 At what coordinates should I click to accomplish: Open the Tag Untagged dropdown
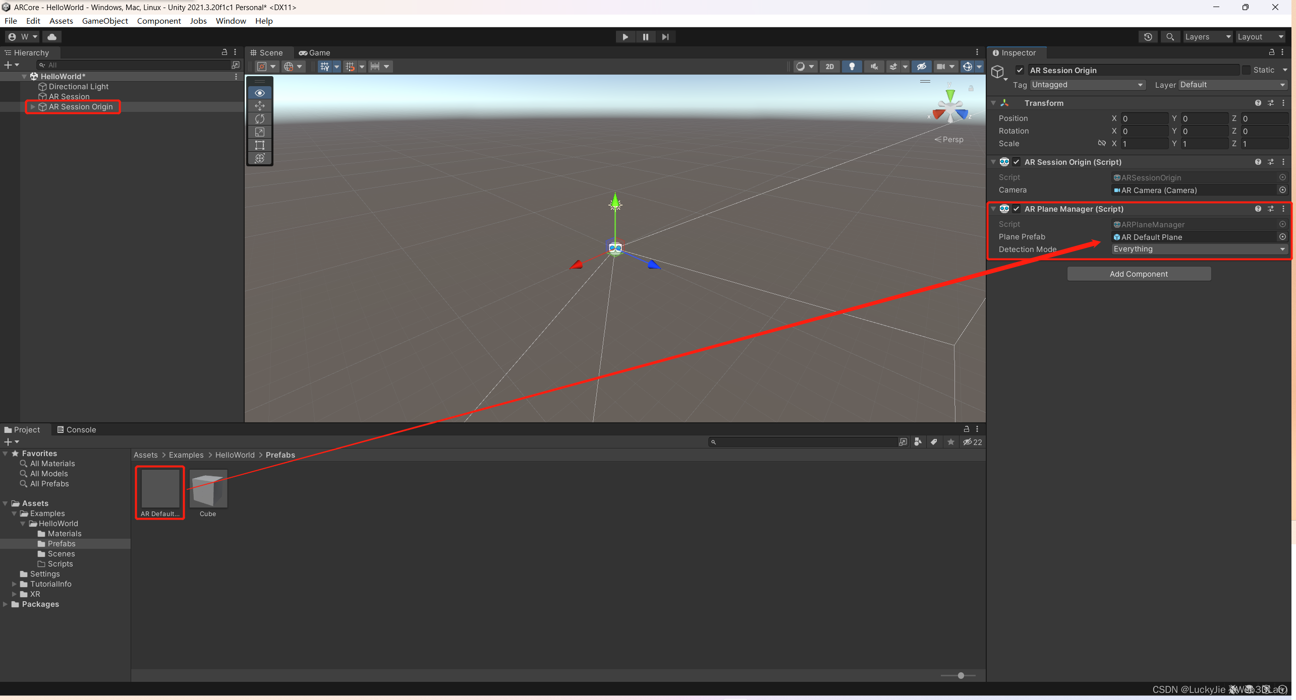click(1087, 85)
